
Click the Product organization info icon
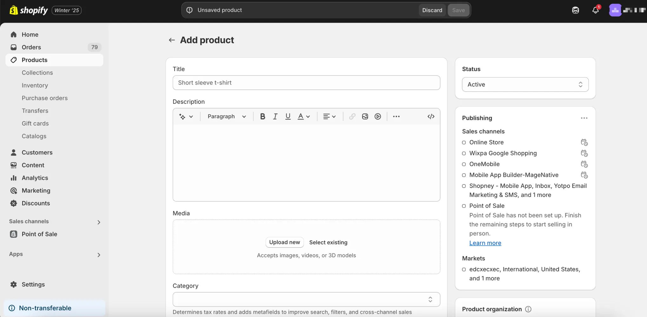click(x=528, y=309)
